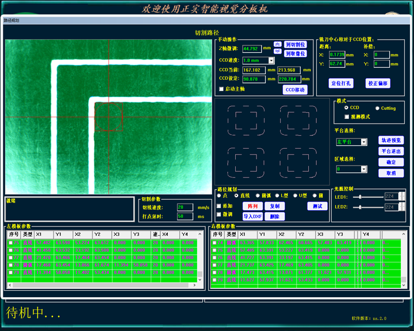The height and width of the screenshot is (331, 414).
Task: Choose the 圆弧 arc path type
Action: (x=258, y=195)
